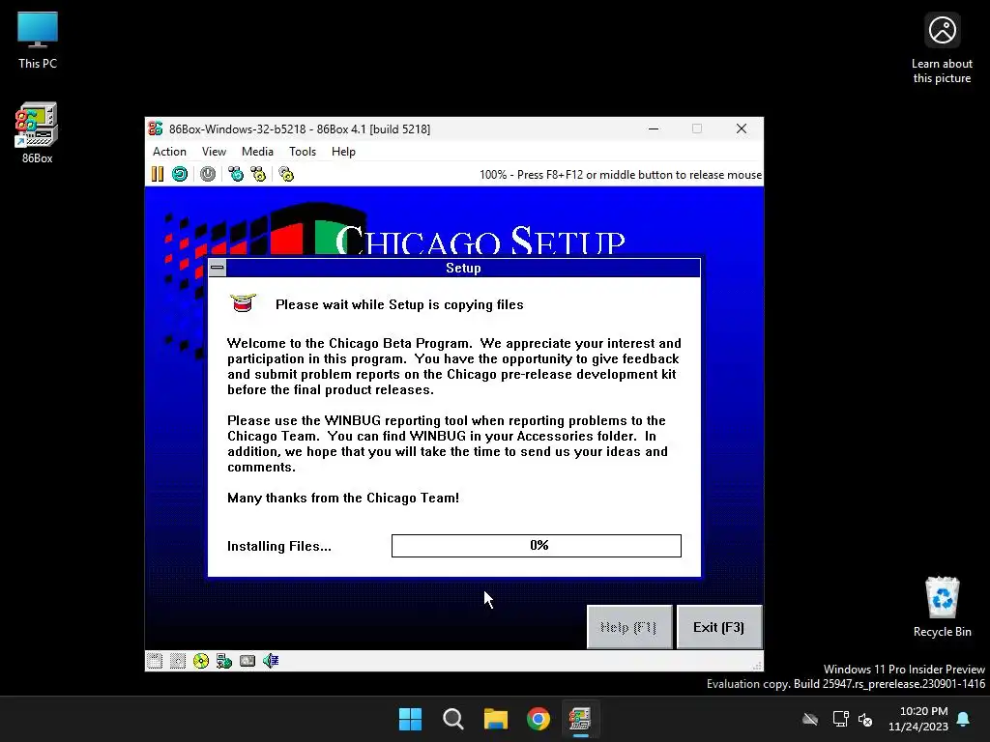The height and width of the screenshot is (742, 990).
Task: Click the 'Installing Files...' label
Action: [x=279, y=547]
